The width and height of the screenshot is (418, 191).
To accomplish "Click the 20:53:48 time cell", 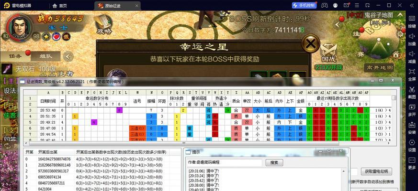I will [x=48, y=110].
